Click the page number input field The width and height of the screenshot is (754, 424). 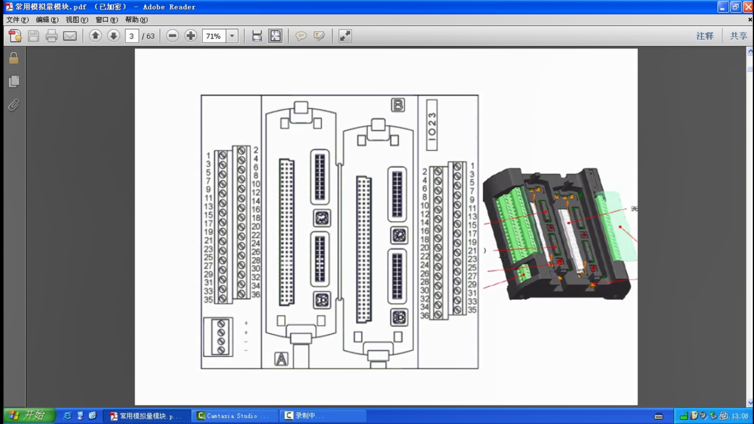[x=132, y=36]
